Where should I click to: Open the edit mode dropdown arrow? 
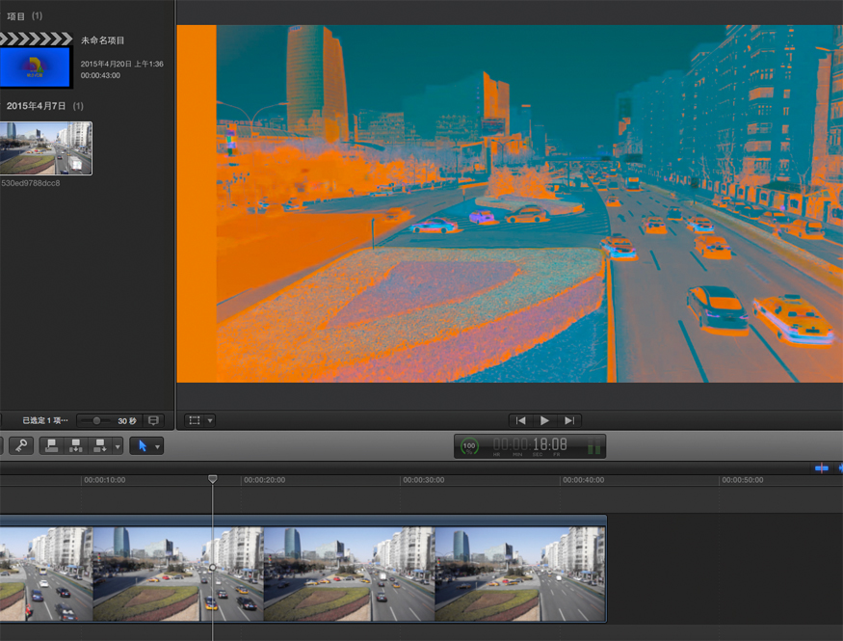[x=118, y=445]
